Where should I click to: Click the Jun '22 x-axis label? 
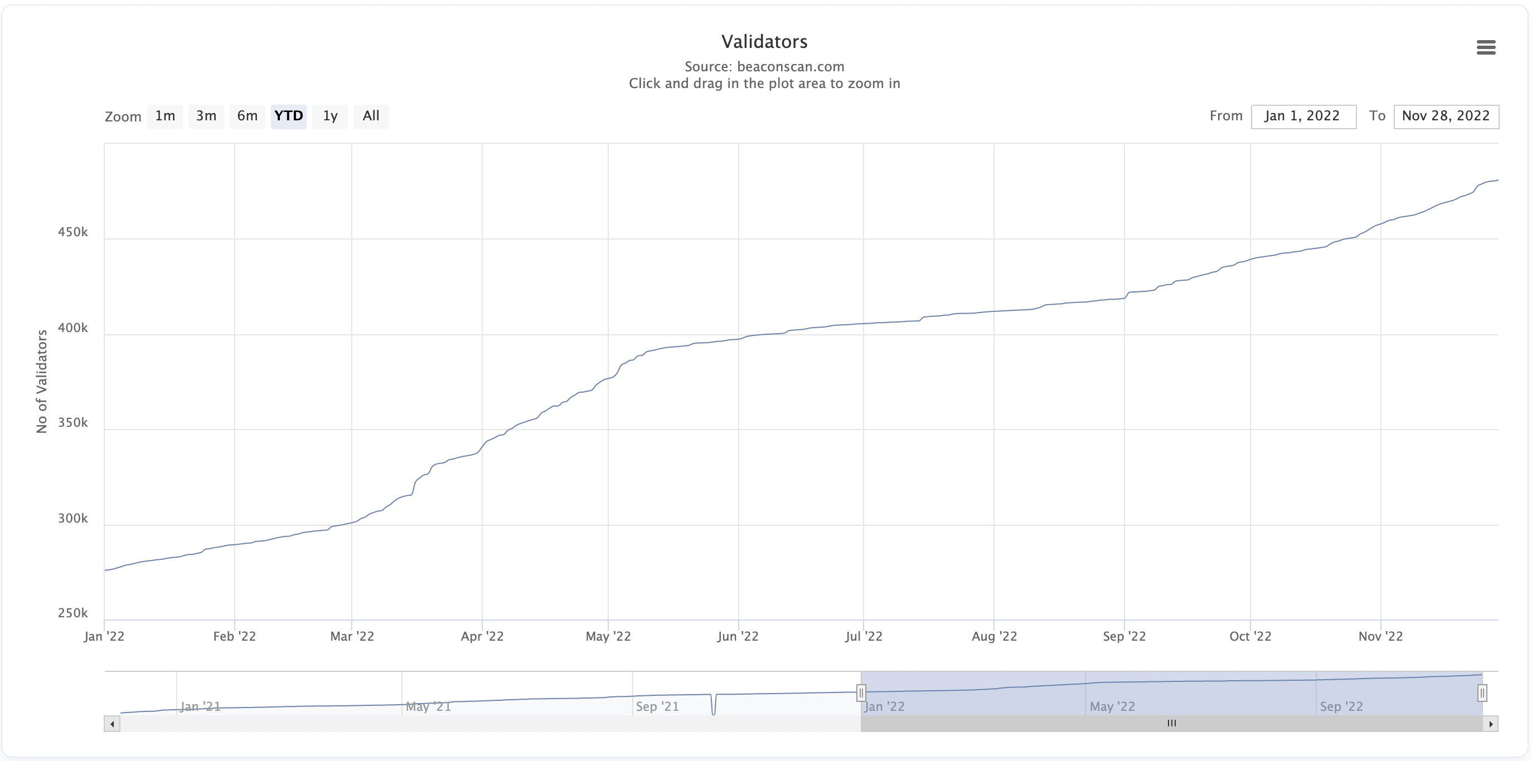[x=738, y=636]
